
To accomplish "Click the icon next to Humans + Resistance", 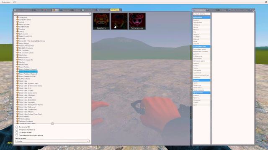I will click(x=18, y=45).
